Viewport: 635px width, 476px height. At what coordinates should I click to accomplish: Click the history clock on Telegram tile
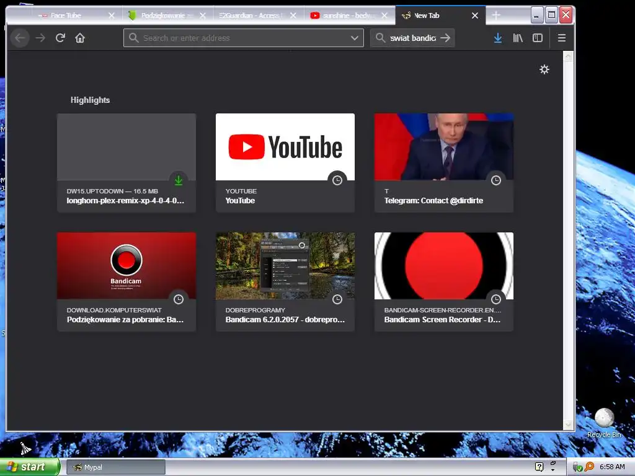[496, 180]
